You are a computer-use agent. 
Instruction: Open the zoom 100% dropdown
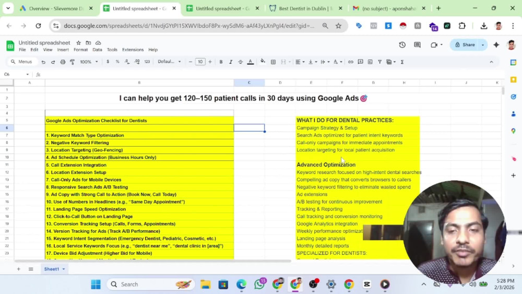point(89,62)
